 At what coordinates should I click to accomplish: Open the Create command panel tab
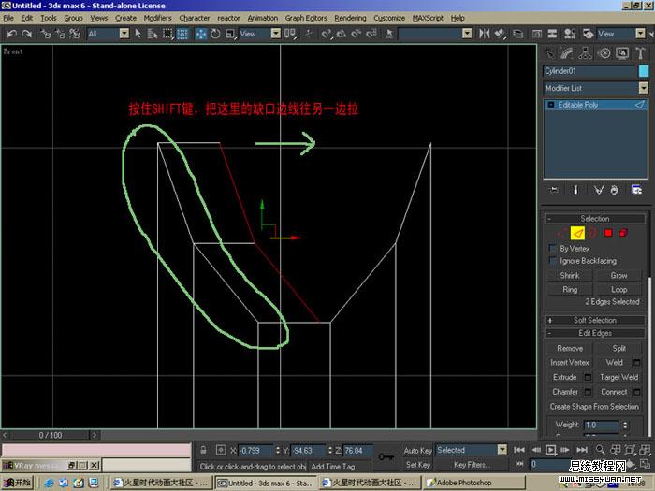tap(550, 53)
